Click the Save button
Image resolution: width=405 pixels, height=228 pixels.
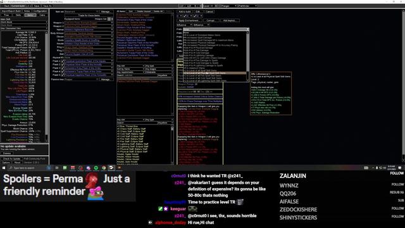[37, 6]
